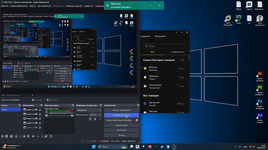Mute desktop audio with the speaker icon
This screenshot has width=268, height=150.
[46, 116]
